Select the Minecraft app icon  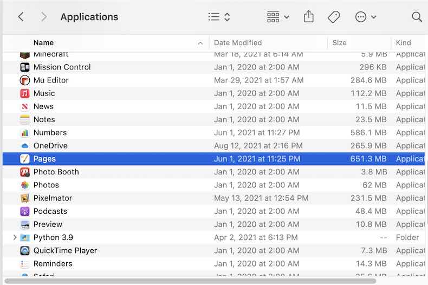click(x=25, y=55)
